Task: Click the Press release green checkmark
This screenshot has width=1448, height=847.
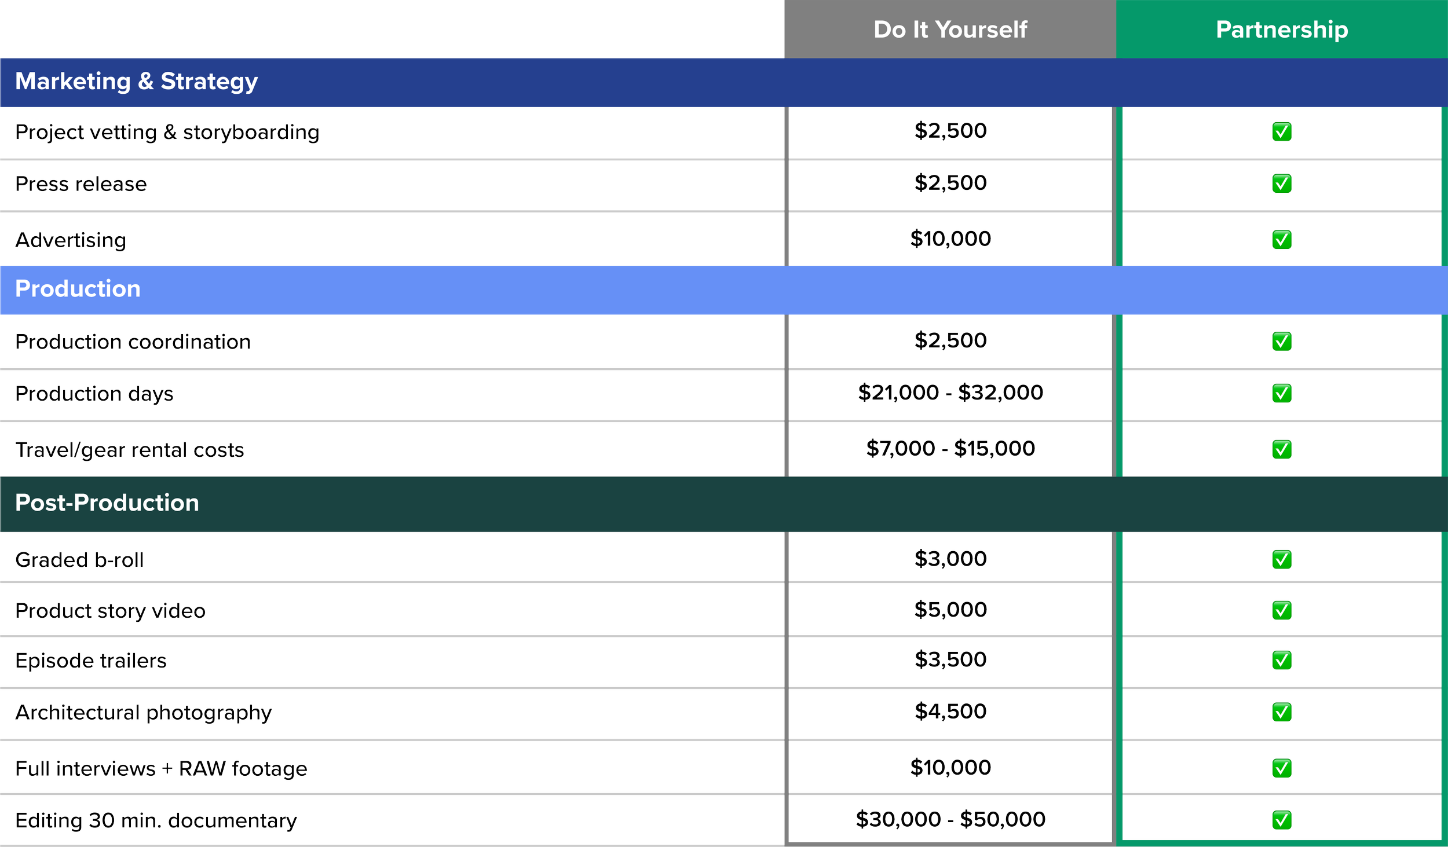Action: [x=1281, y=184]
